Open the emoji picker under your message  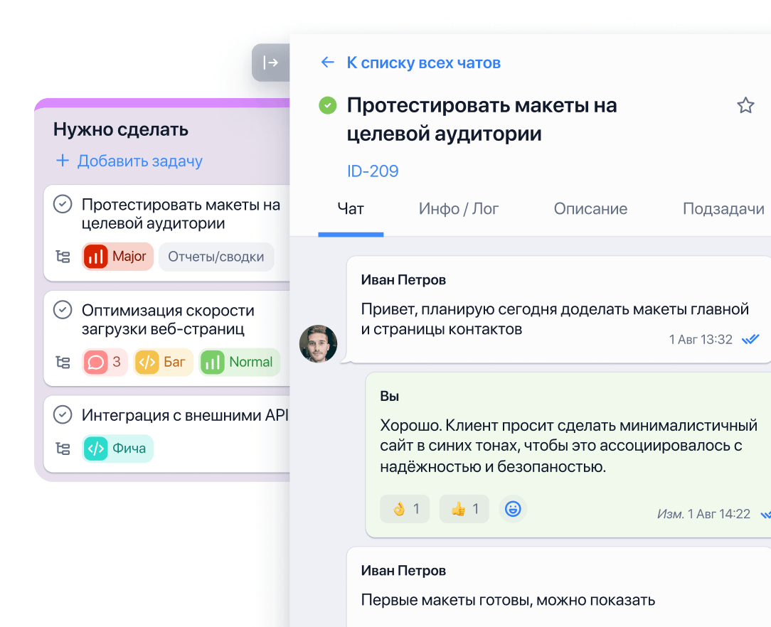pyautogui.click(x=513, y=508)
